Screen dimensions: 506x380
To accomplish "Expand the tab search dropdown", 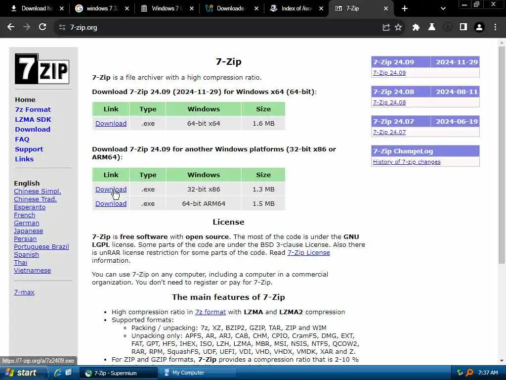I will [443, 9].
